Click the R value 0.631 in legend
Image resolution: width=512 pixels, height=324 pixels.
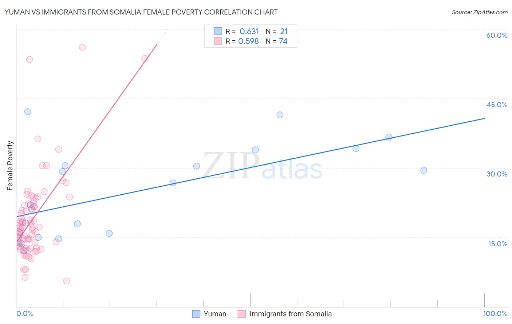click(x=249, y=31)
